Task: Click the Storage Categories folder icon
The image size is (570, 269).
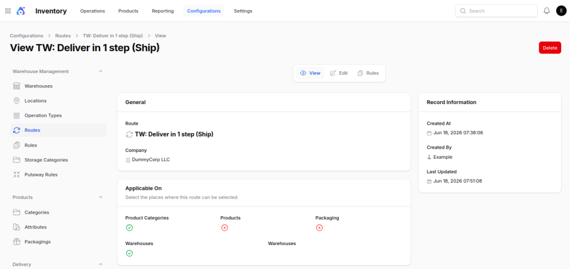Action: pos(16,160)
